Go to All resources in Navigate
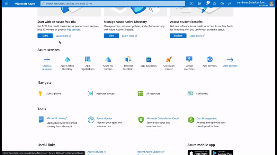The image size is (277, 155). coord(153,93)
